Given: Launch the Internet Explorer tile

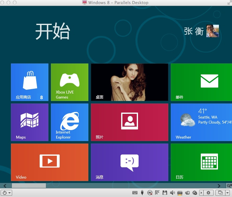Looking at the screenshot, I should click(70, 122).
